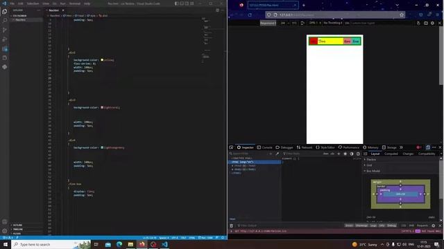The height and width of the screenshot is (249, 444).
Task: Toggle light color scheme simulation
Action: tap(345, 154)
